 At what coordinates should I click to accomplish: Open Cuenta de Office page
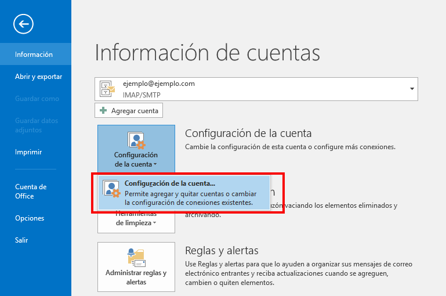[x=31, y=192]
